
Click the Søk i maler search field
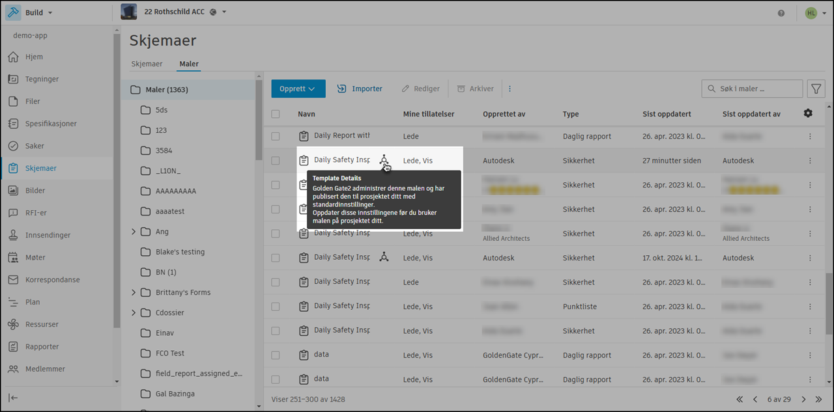pyautogui.click(x=752, y=89)
